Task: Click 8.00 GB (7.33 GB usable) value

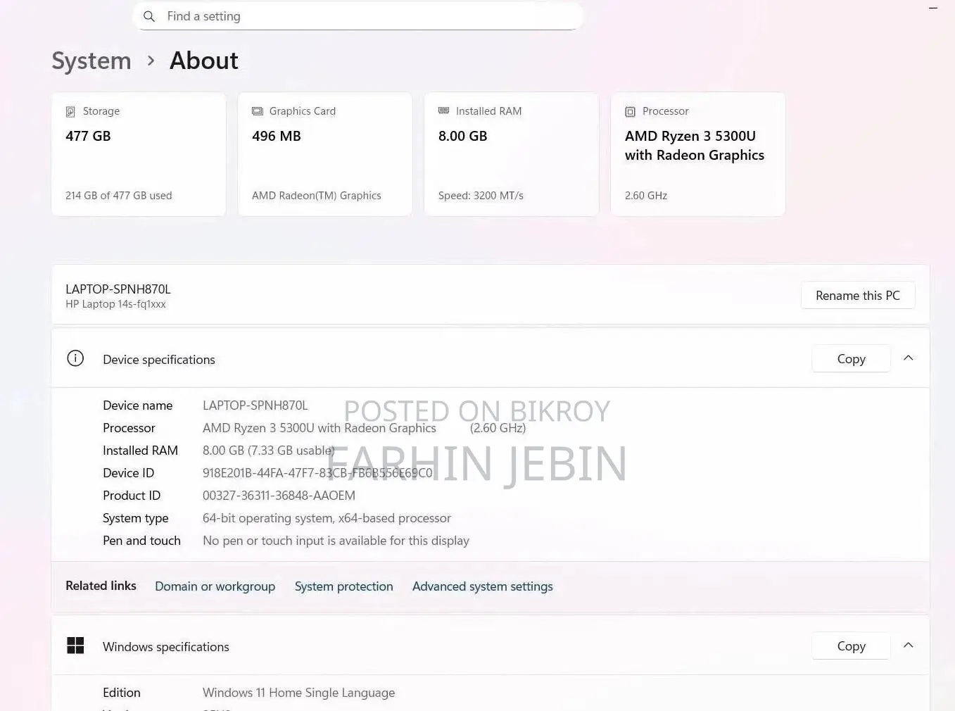Action: (268, 451)
